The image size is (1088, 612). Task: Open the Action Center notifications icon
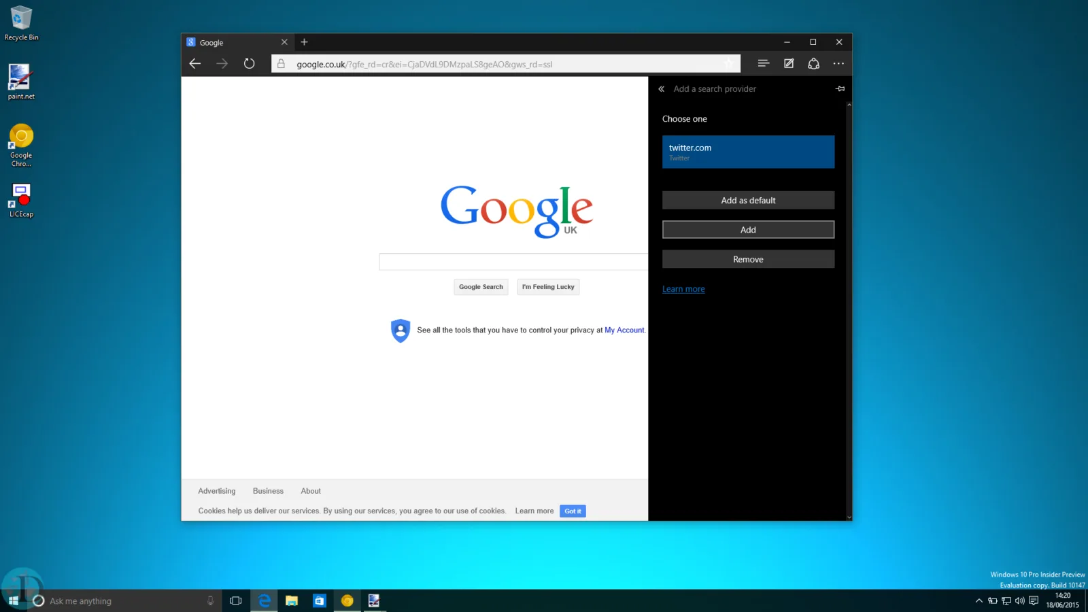pyautogui.click(x=1034, y=600)
